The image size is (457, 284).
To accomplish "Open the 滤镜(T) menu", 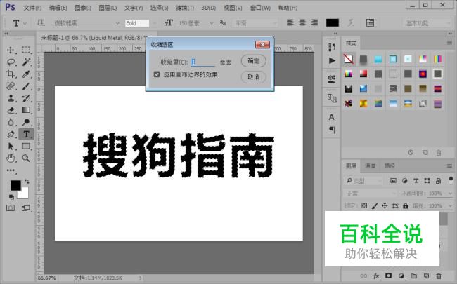I will pos(186,8).
